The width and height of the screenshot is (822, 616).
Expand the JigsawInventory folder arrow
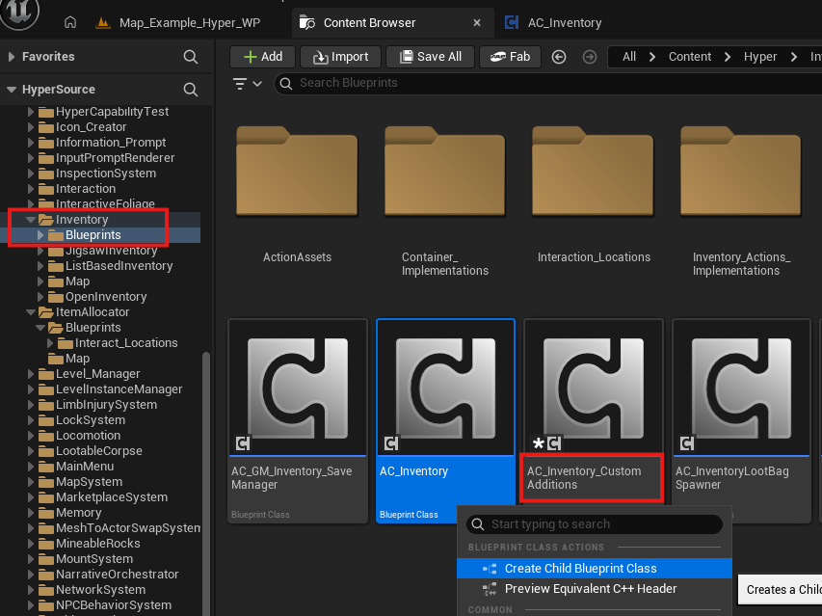click(x=40, y=251)
